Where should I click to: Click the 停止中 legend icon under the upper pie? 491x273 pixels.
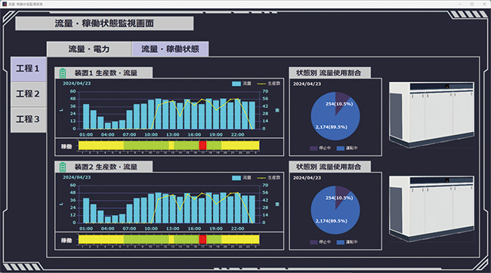(x=313, y=149)
